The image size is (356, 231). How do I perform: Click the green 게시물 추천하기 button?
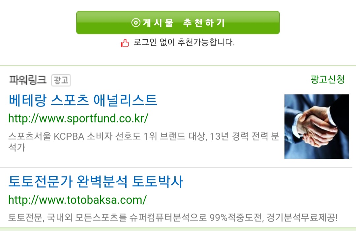178,23
